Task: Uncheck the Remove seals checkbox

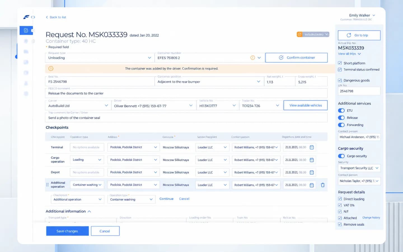Action: tap(340, 224)
